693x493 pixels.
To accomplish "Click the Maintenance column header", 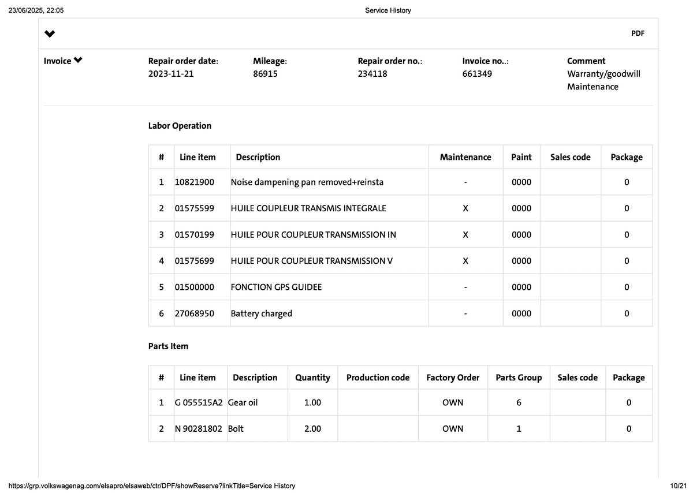I will pyautogui.click(x=465, y=157).
